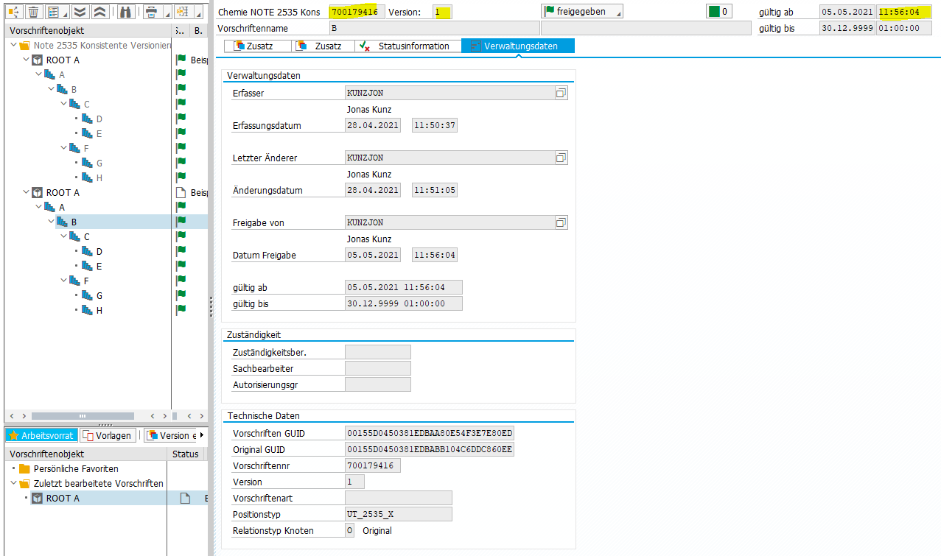Screen dimensions: 941x556
Task: Click the printer icon in toolbar
Action: click(x=151, y=12)
